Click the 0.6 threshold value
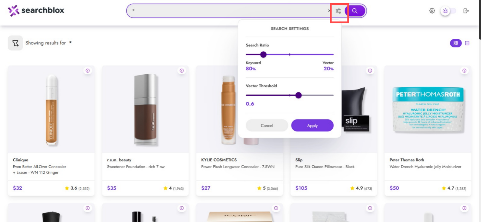Image resolution: width=481 pixels, height=222 pixels. point(250,104)
